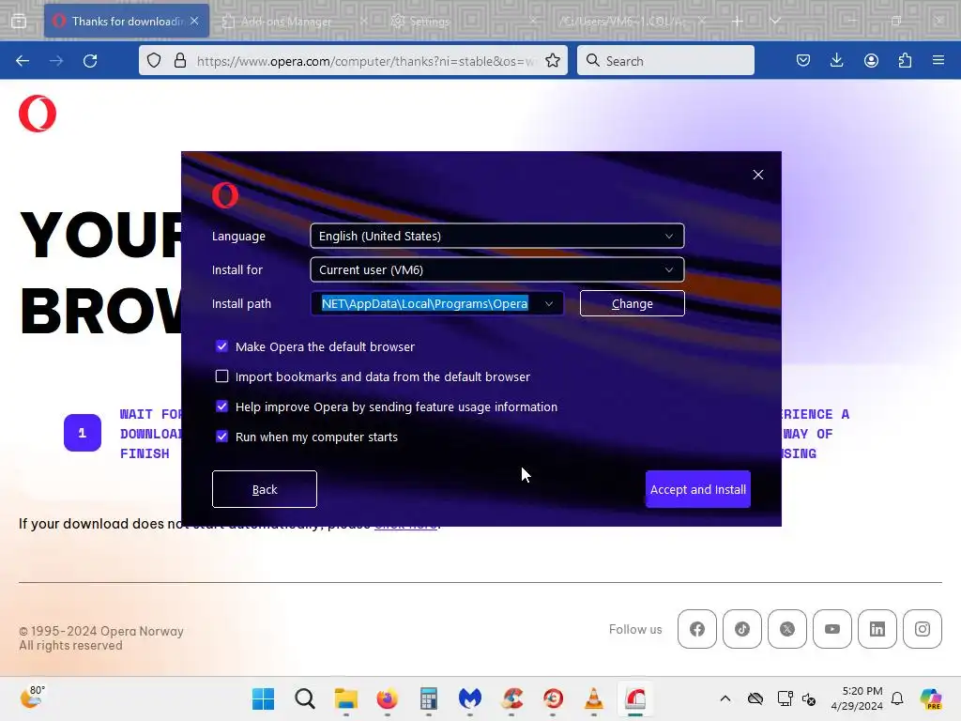This screenshot has height=721, width=961.
Task: Open Opera's TikTok page icon
Action: [742, 629]
